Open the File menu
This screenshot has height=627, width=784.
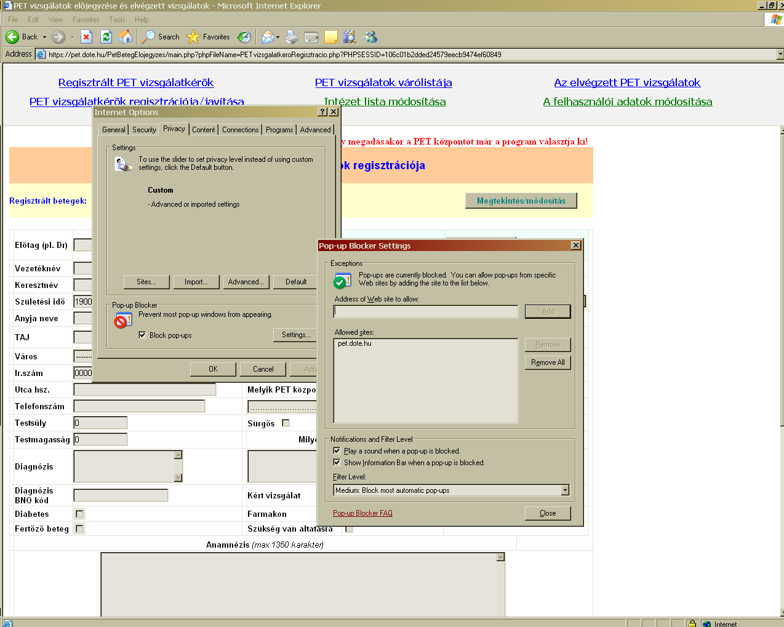tap(13, 20)
